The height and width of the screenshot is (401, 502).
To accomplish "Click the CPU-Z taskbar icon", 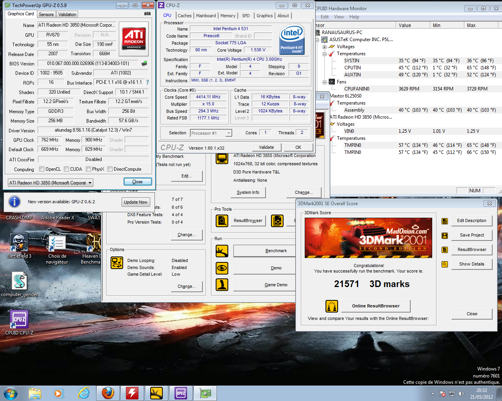I will 181,393.
